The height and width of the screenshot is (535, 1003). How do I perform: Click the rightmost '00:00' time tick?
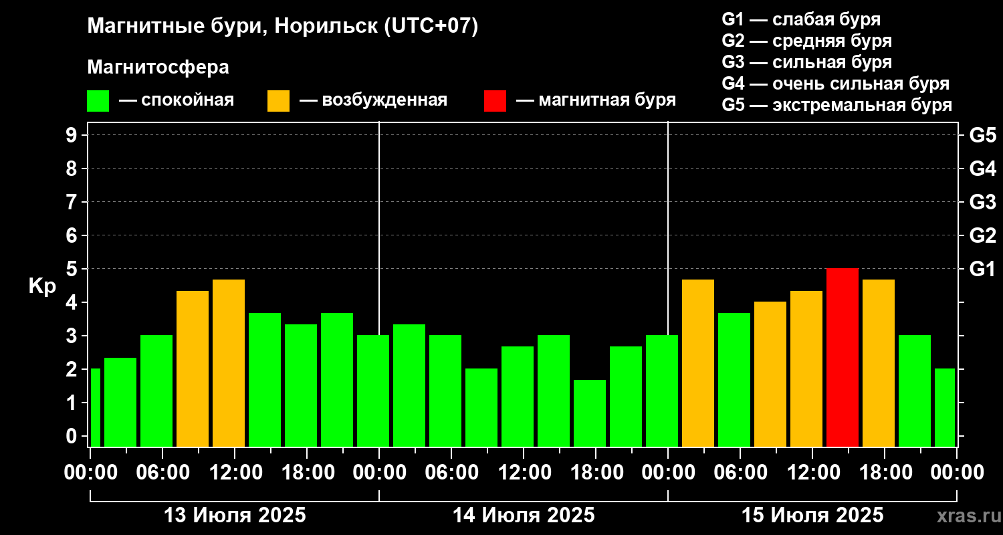coord(957,472)
